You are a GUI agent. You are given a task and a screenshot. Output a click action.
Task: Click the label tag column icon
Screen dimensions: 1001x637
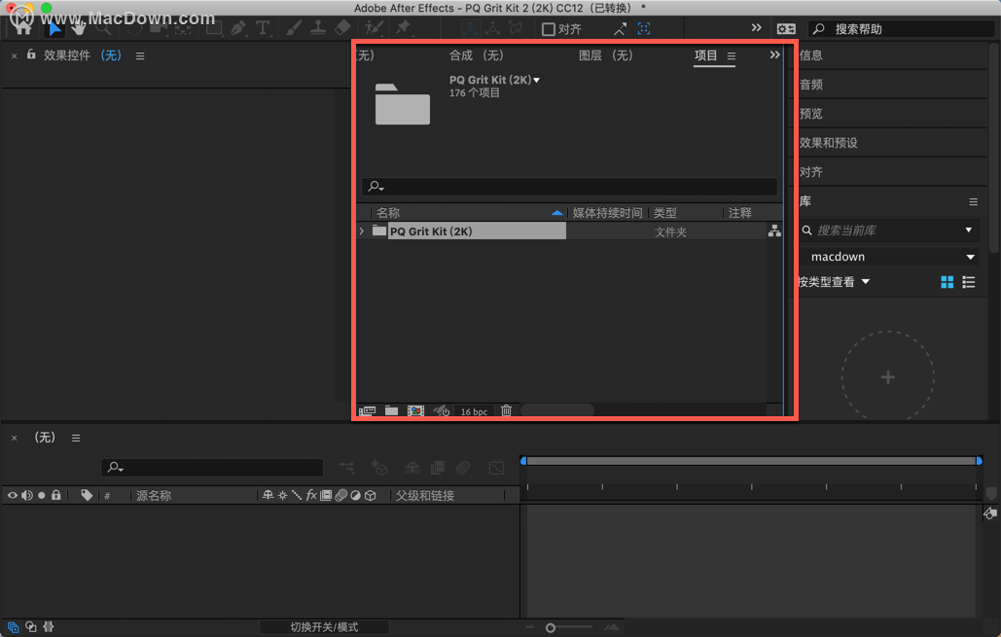87,495
